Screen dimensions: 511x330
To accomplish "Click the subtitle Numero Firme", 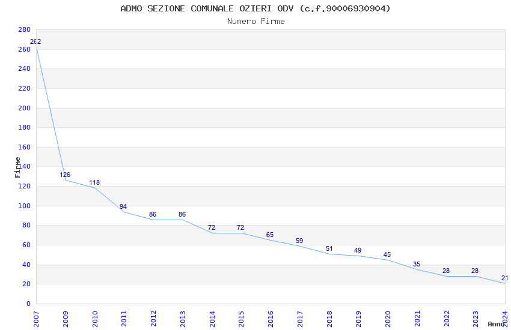I will 256,22.
